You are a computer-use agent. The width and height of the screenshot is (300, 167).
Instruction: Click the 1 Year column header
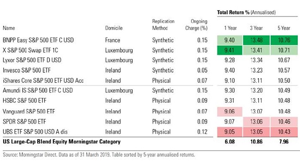click(229, 29)
